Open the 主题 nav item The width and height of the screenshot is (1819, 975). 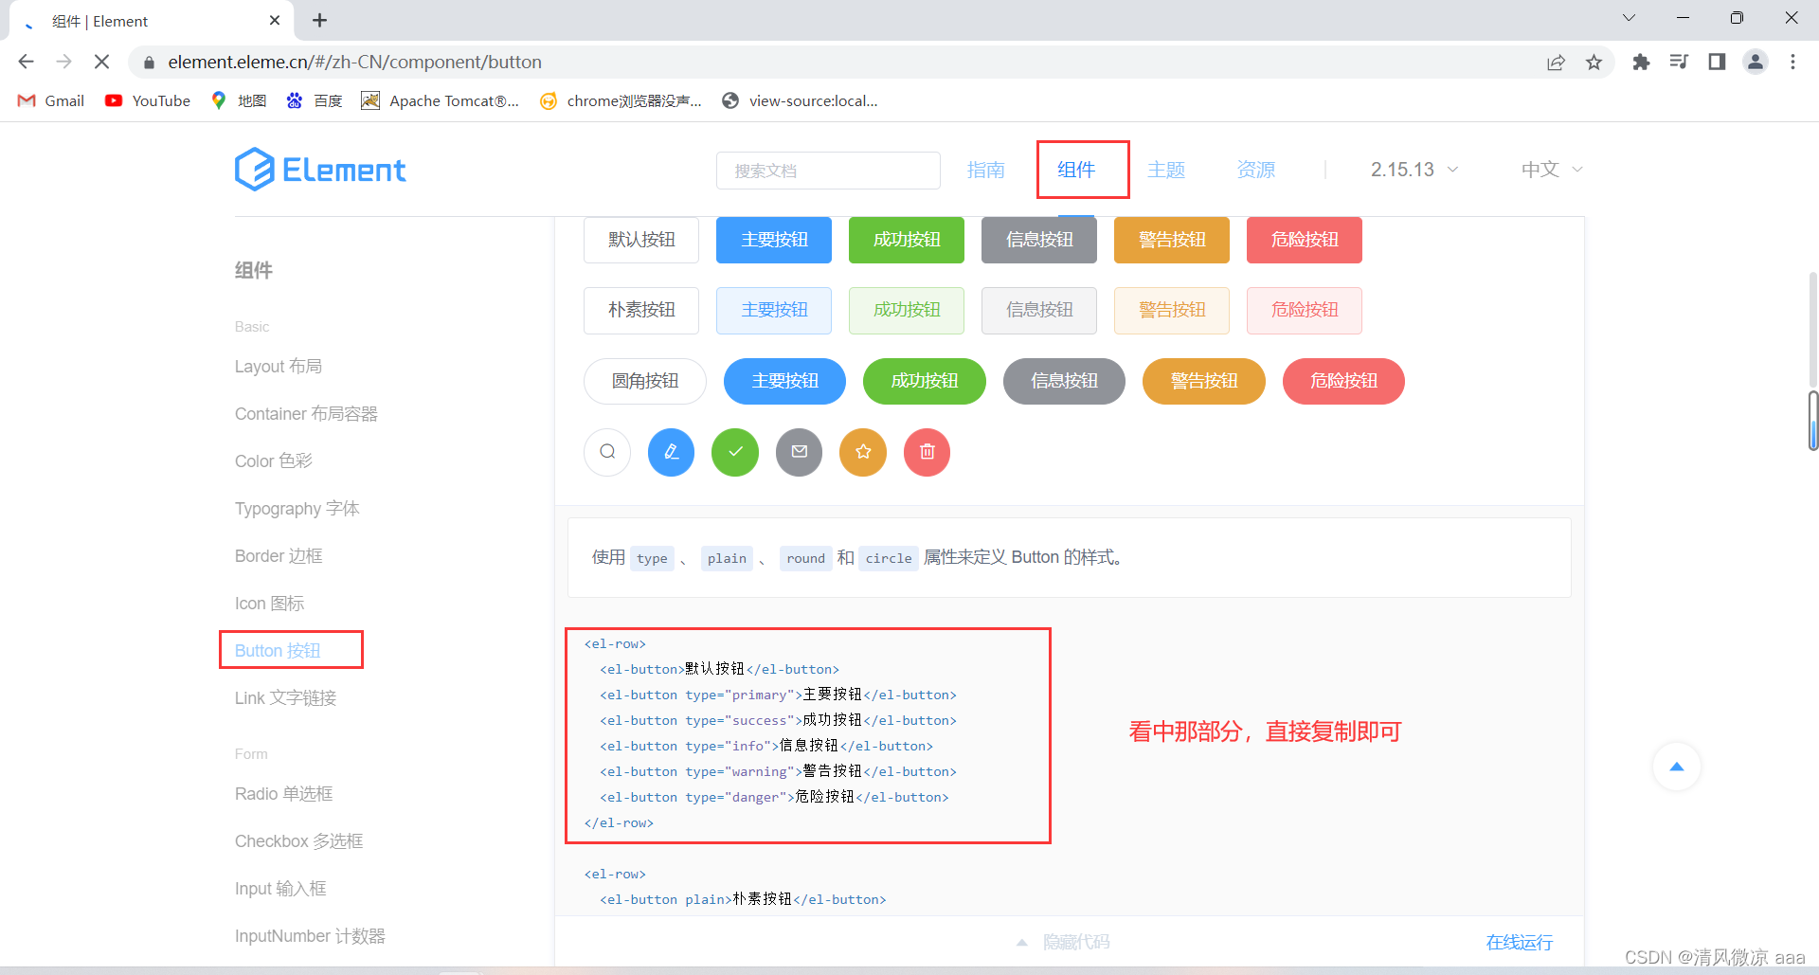pyautogui.click(x=1166, y=170)
